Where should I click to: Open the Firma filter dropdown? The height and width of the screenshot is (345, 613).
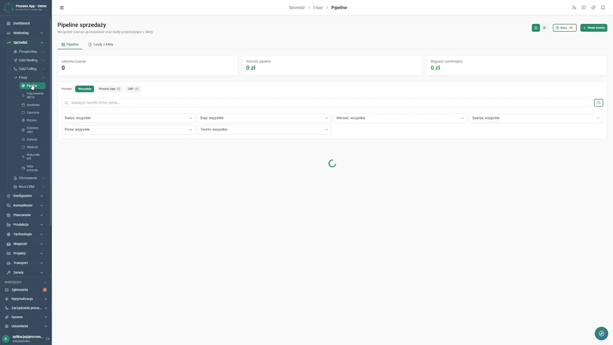click(129, 129)
